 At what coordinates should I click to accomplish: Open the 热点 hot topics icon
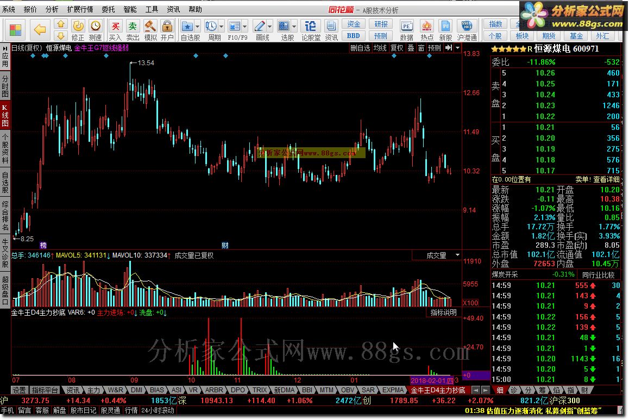426,30
